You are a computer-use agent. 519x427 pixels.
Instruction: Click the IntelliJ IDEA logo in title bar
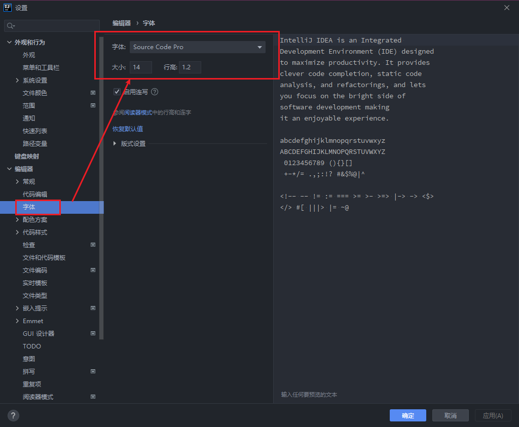7,8
